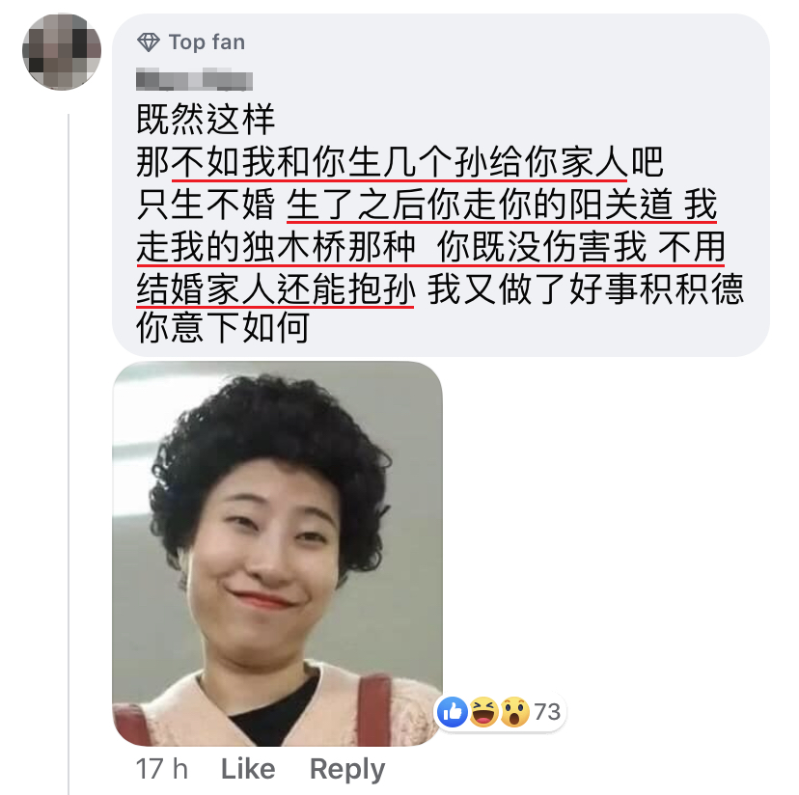Reply to this comment
This screenshot has height=795, width=799.
coord(347,770)
